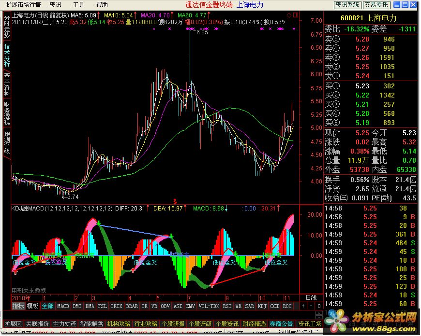Click the 交易委托 button
421x336 pixels.
point(376,5)
